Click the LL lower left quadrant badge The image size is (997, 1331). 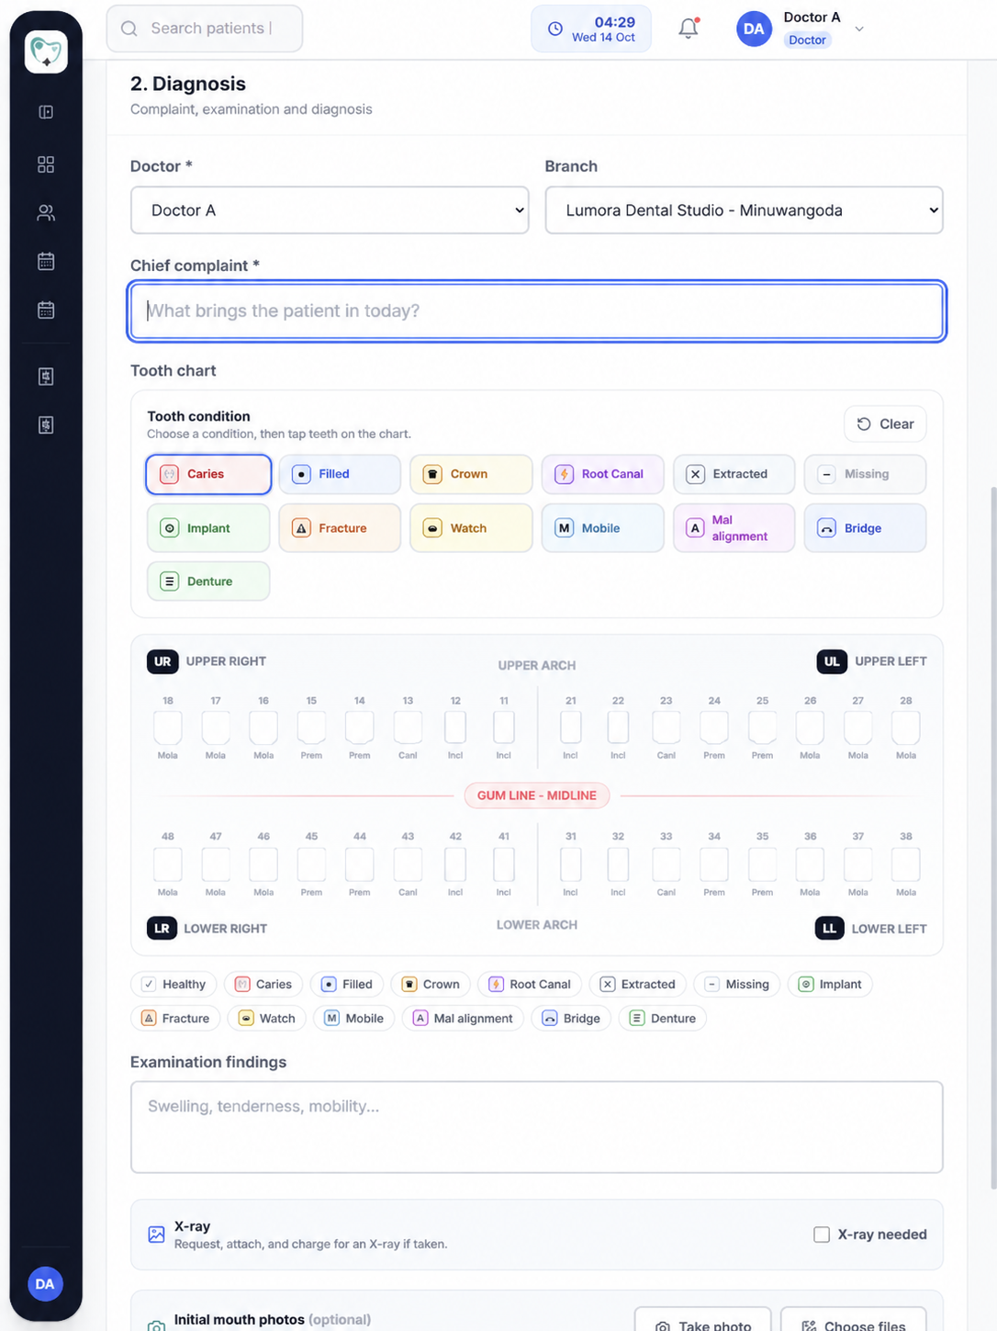pos(829,928)
